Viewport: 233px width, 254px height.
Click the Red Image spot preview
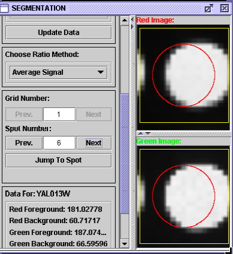(x=183, y=77)
